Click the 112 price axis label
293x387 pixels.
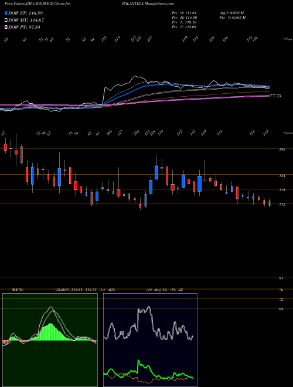click(x=282, y=205)
